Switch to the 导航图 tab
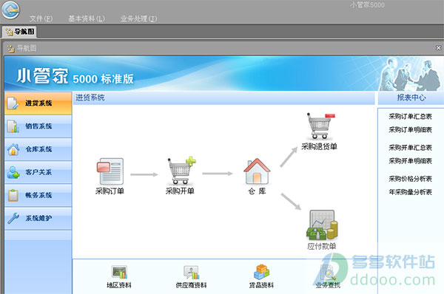444x294 pixels. coord(19,31)
